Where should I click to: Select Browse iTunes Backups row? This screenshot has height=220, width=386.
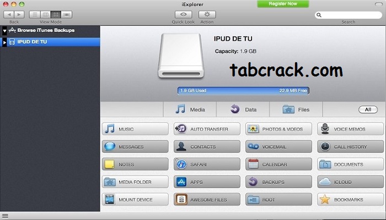(50, 30)
